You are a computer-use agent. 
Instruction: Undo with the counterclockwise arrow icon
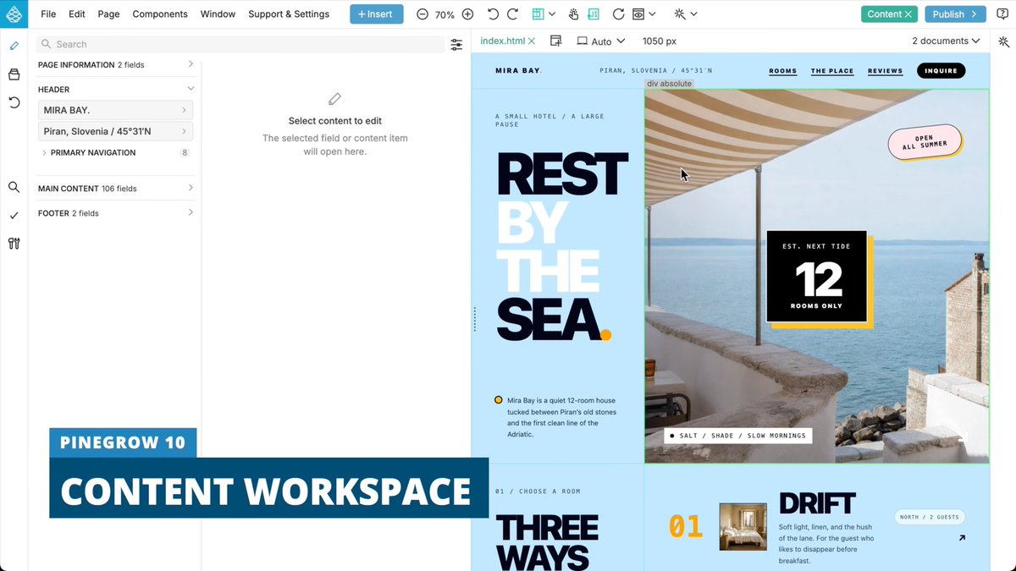[493, 14]
